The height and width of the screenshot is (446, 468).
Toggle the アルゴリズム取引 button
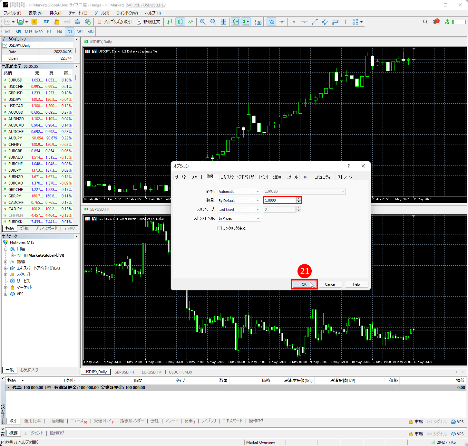[x=114, y=22]
